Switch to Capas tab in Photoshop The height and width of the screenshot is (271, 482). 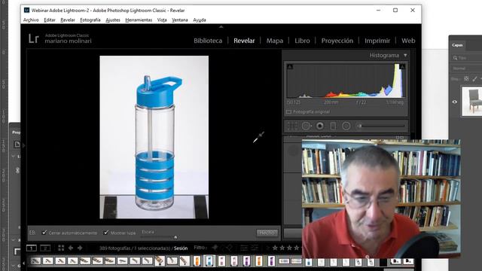tap(457, 45)
